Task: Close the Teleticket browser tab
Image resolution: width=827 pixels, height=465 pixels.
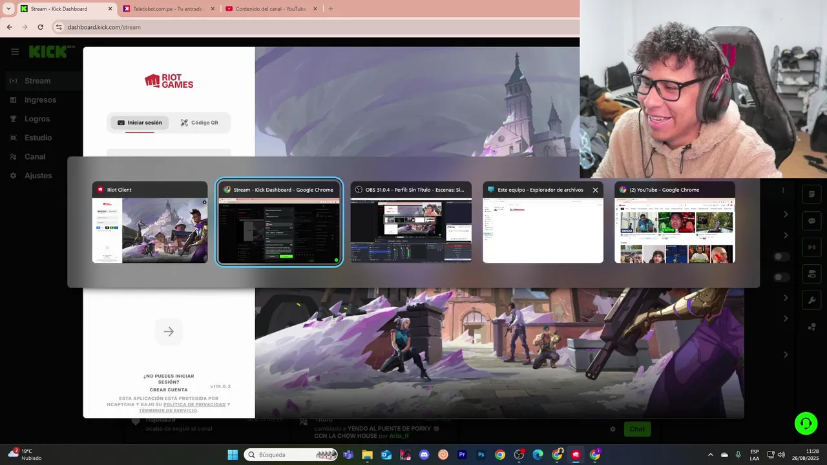Action: [x=213, y=9]
